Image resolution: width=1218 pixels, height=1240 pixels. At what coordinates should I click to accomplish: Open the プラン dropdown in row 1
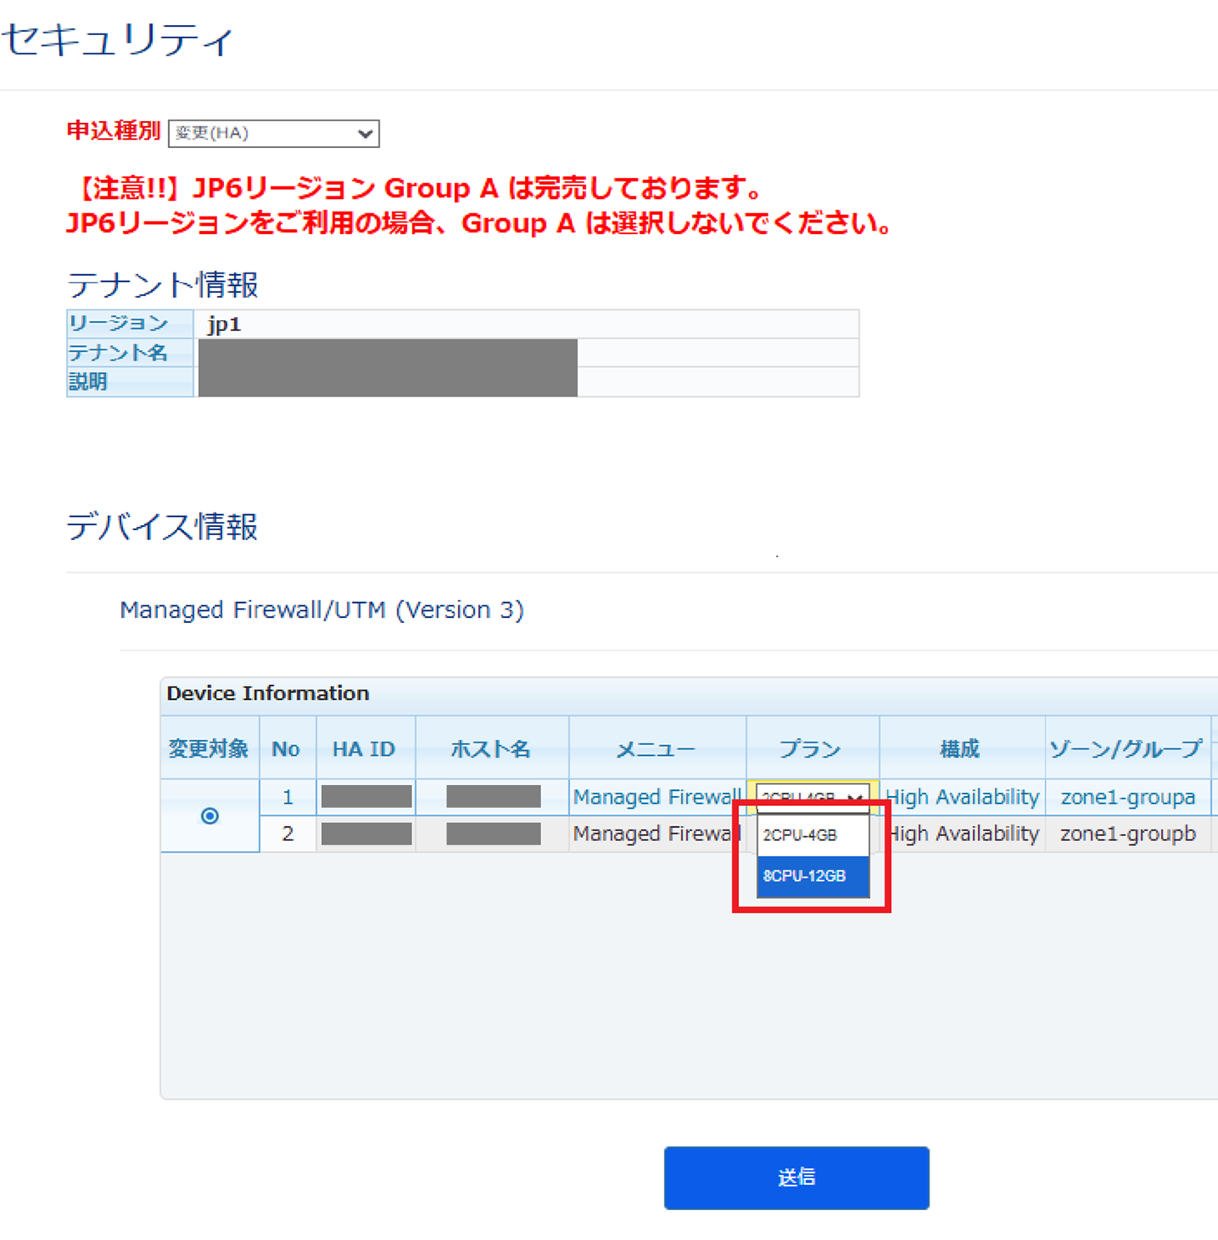(x=812, y=798)
